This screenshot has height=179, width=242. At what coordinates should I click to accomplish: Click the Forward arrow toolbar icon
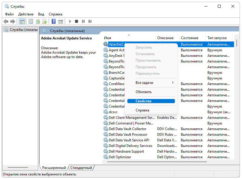coord(12,21)
